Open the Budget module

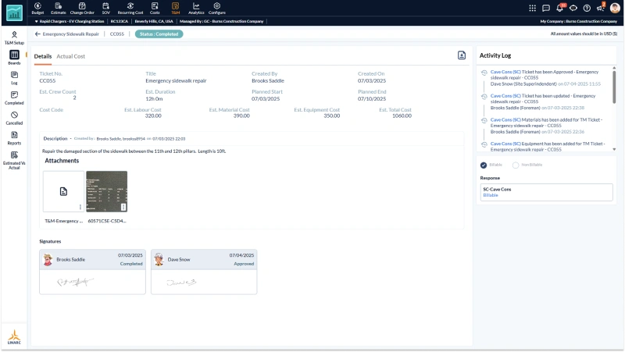(x=37, y=9)
